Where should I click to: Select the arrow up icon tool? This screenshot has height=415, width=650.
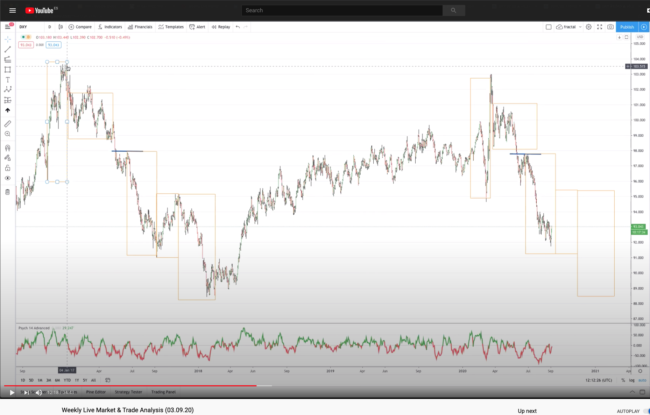pyautogui.click(x=8, y=110)
